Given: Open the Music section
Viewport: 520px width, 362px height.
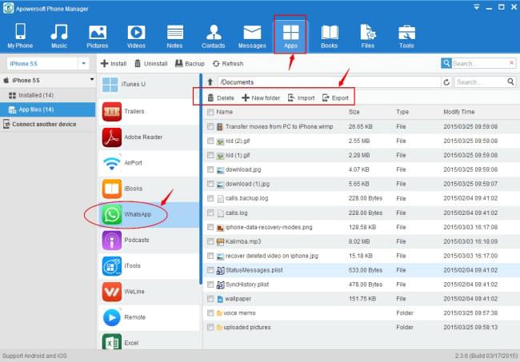Looking at the screenshot, I should click(59, 36).
